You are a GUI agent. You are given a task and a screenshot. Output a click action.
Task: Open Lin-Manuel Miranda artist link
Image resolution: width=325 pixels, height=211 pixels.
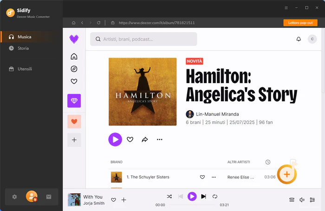pos(217,114)
